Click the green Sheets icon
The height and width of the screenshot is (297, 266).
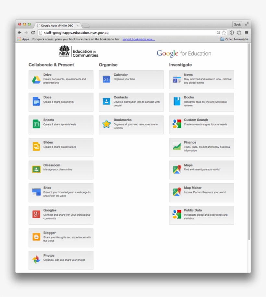pos(36,124)
